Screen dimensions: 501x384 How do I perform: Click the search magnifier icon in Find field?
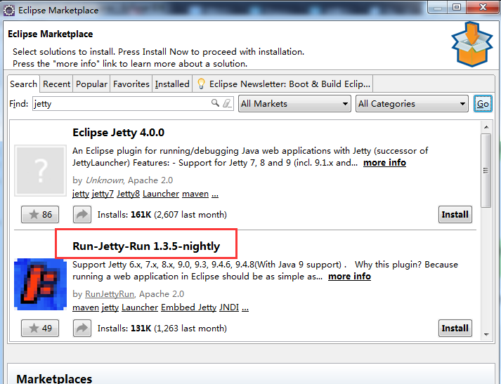click(x=215, y=103)
